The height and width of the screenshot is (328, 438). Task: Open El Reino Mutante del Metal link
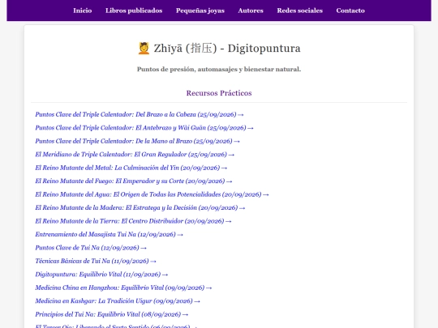(131, 168)
